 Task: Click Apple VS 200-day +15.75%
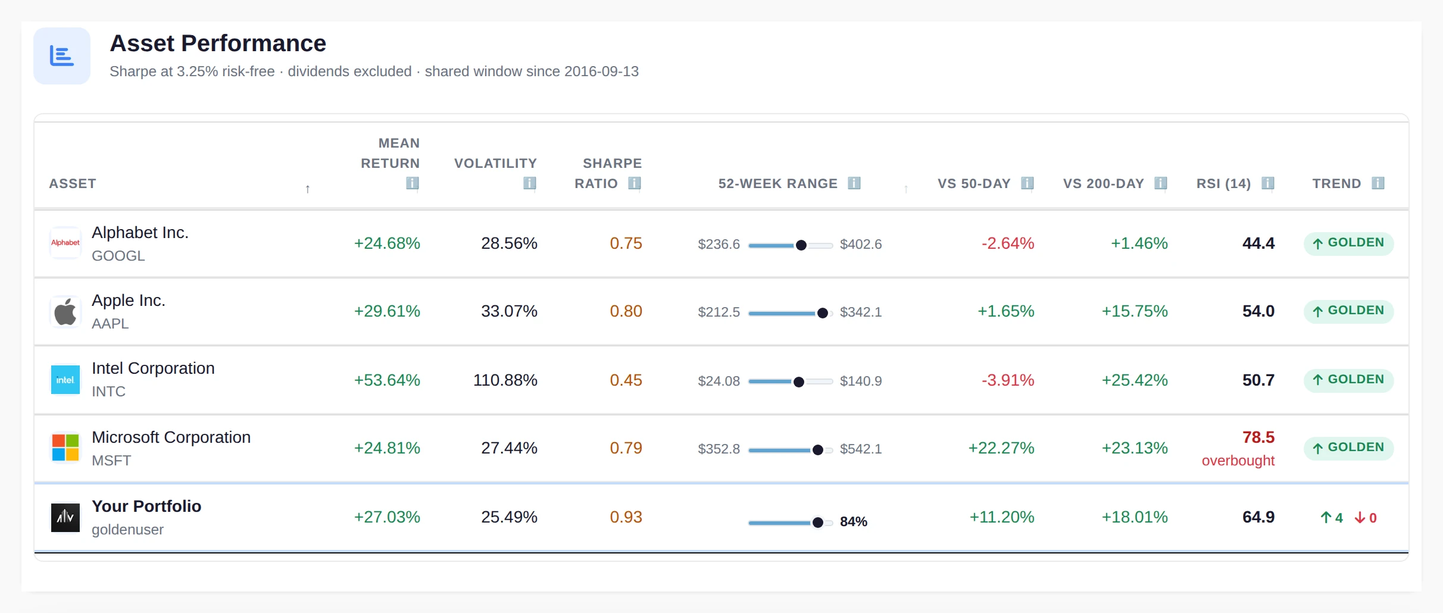point(1135,311)
